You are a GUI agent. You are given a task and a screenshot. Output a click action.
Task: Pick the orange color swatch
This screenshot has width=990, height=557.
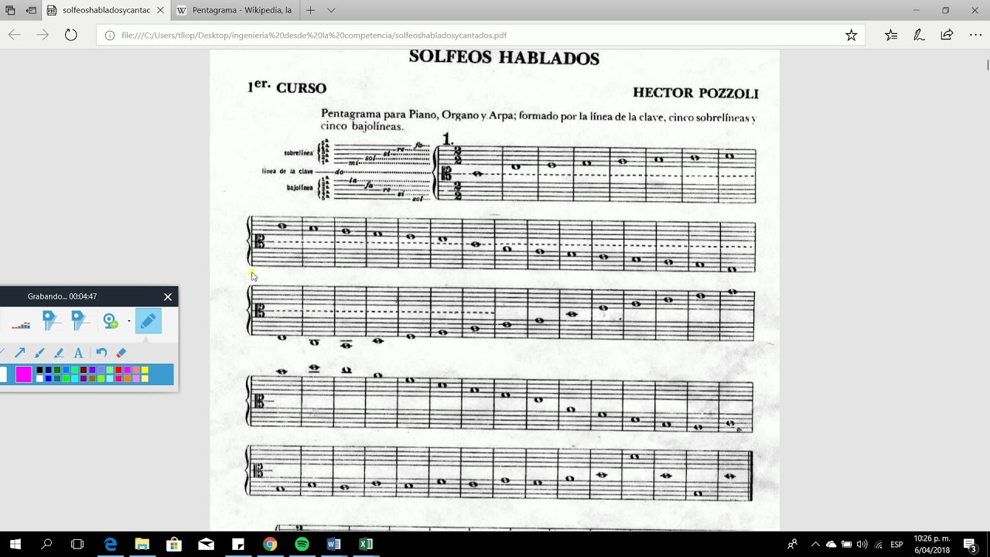click(x=128, y=378)
